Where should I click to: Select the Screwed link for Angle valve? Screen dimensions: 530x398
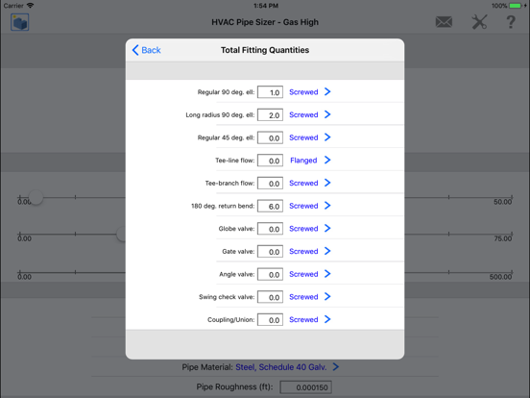tap(303, 274)
